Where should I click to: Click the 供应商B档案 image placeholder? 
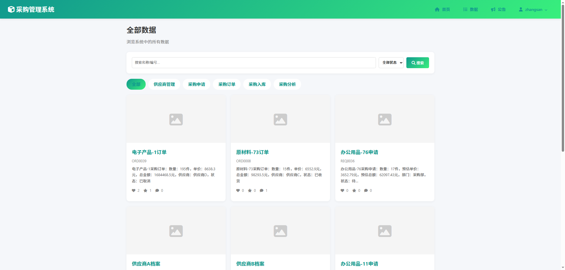280,231
